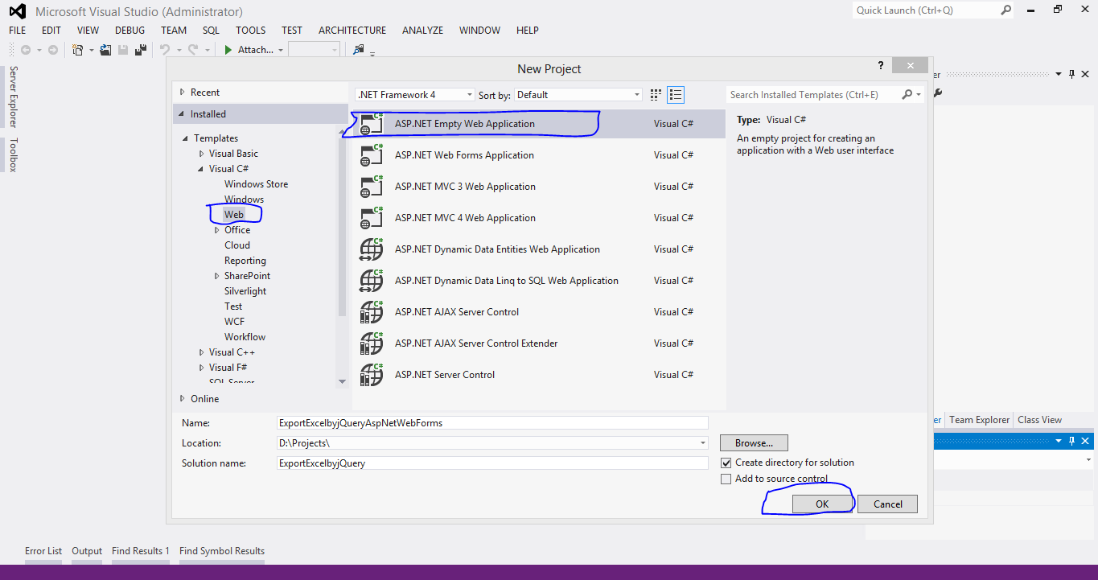Viewport: 1098px width, 580px height.
Task: Check Add to source control
Action: pos(726,479)
